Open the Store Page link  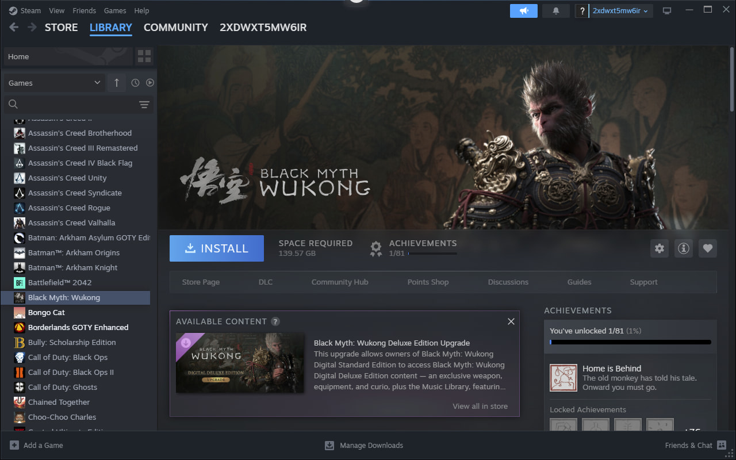[x=201, y=282]
